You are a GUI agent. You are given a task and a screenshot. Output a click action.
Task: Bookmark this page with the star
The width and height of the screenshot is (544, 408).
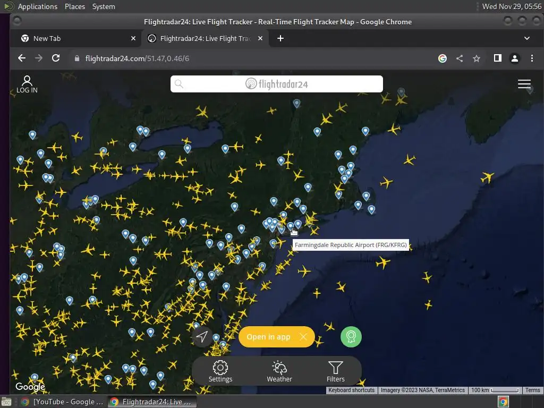477,58
